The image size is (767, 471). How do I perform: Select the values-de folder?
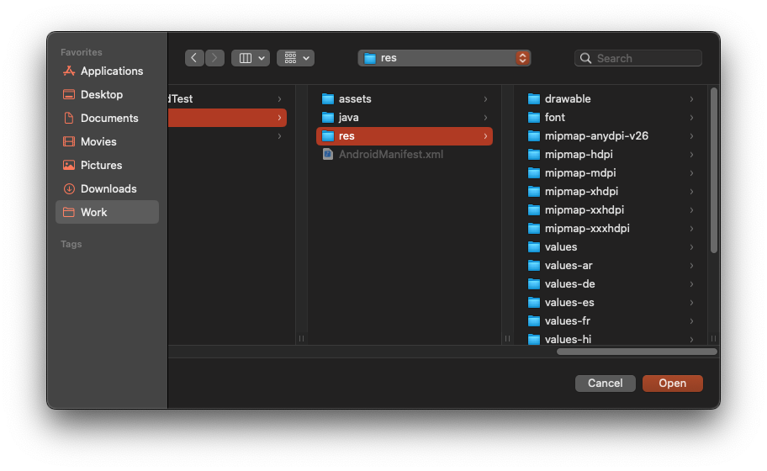coord(611,284)
